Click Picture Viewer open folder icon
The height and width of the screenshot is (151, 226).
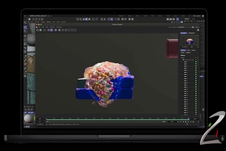[38, 30]
